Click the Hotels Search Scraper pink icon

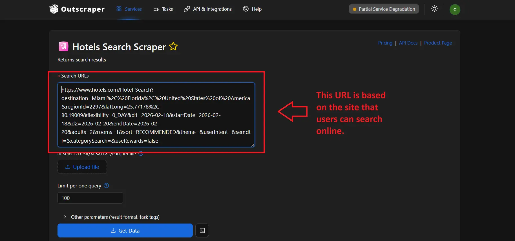pos(63,47)
